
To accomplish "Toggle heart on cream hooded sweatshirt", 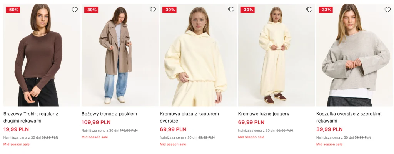I will (231, 10).
